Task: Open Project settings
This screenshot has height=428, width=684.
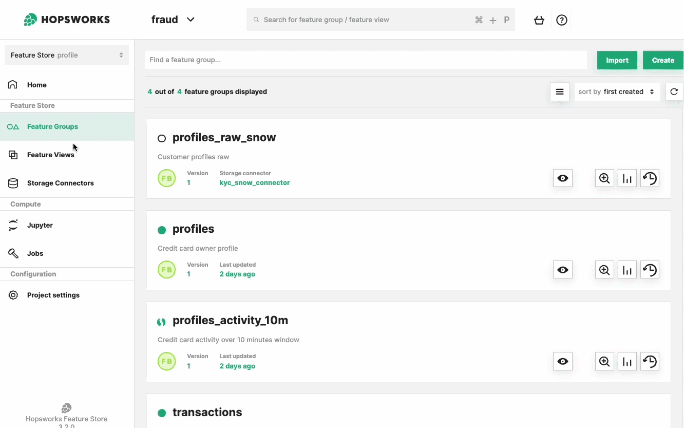Action: click(53, 294)
